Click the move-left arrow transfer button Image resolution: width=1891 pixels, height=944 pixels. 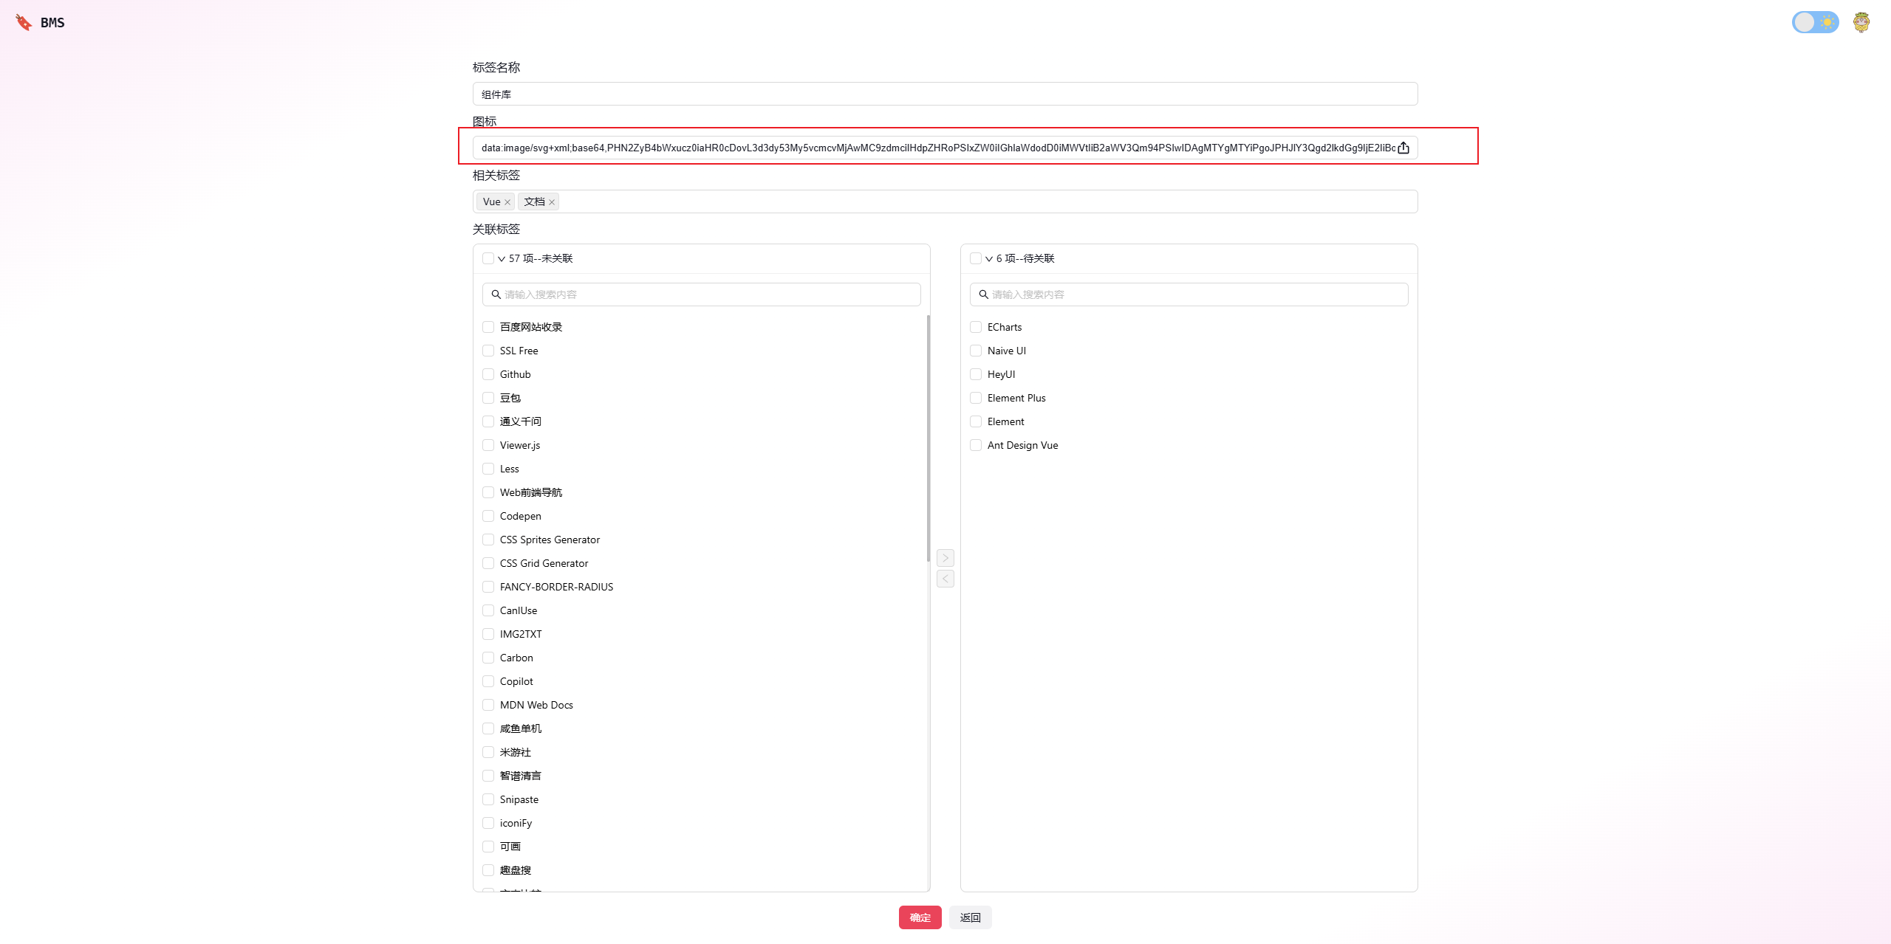(945, 579)
